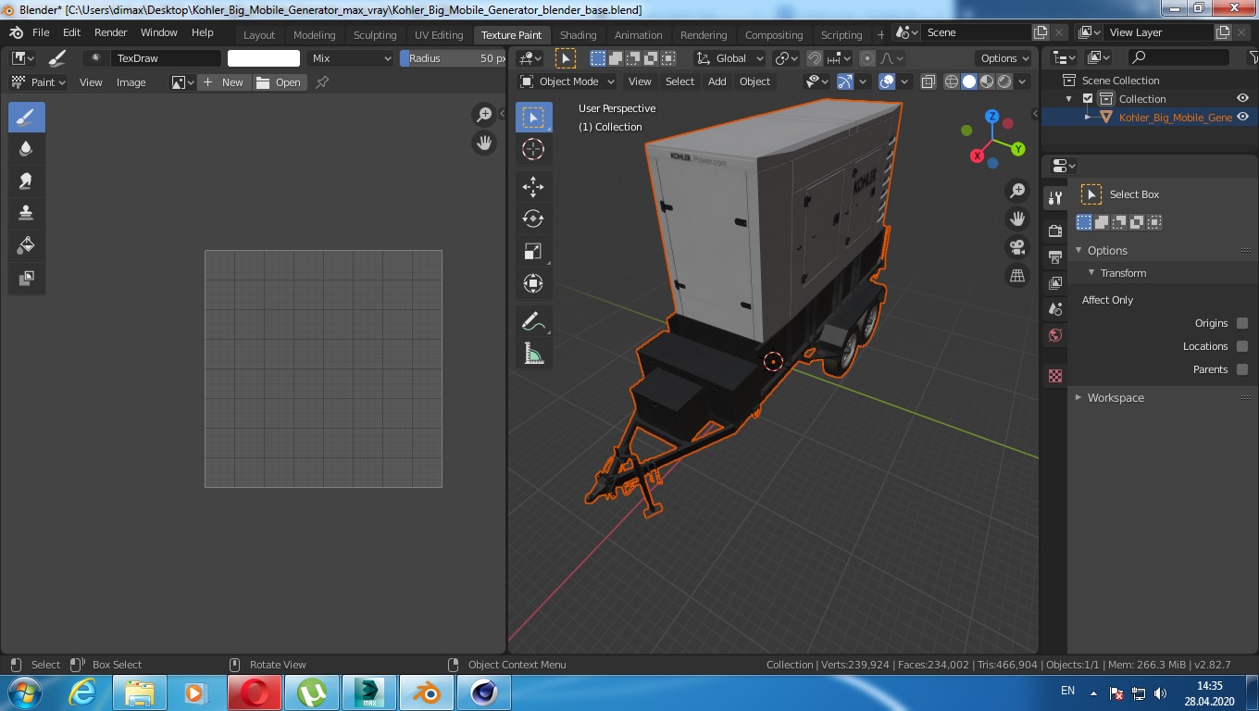Activate the Rotate tool in viewport
This screenshot has height=711, width=1259.
(533, 218)
